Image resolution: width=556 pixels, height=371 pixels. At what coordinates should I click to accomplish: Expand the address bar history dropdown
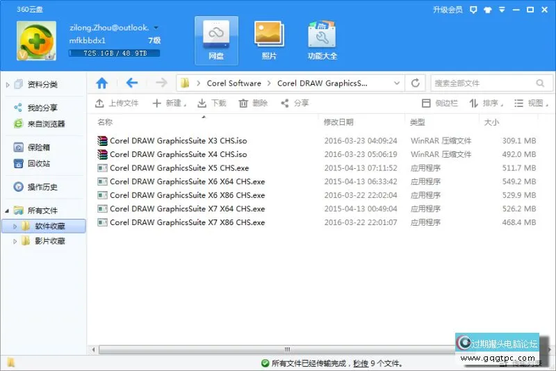click(x=397, y=83)
